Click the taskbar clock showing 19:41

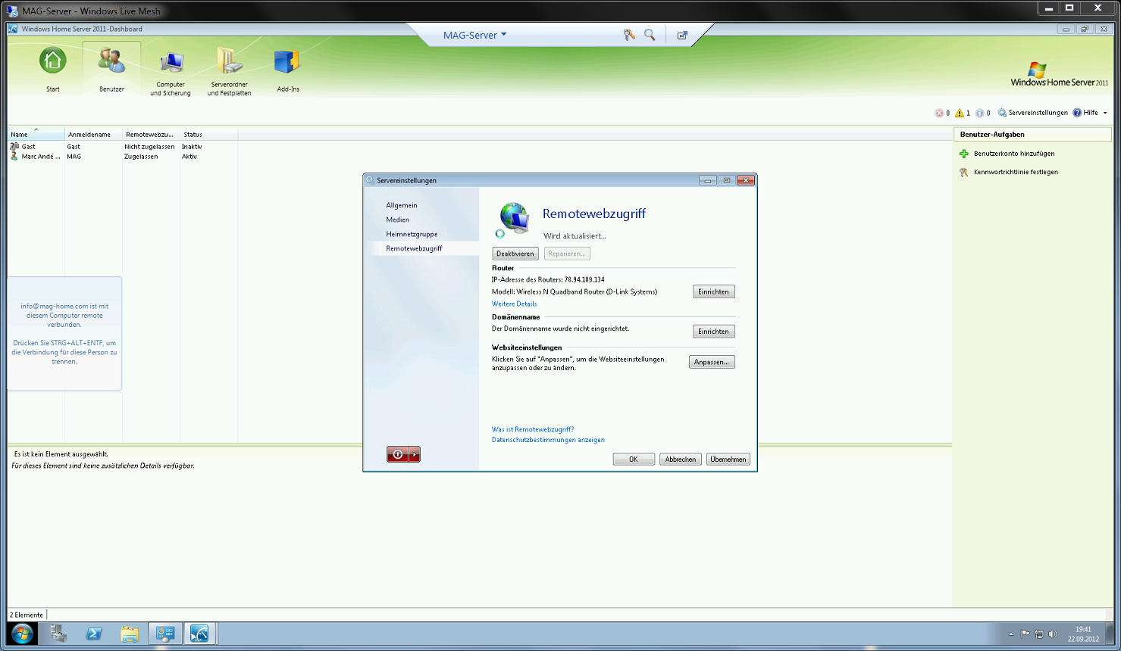coord(1083,634)
